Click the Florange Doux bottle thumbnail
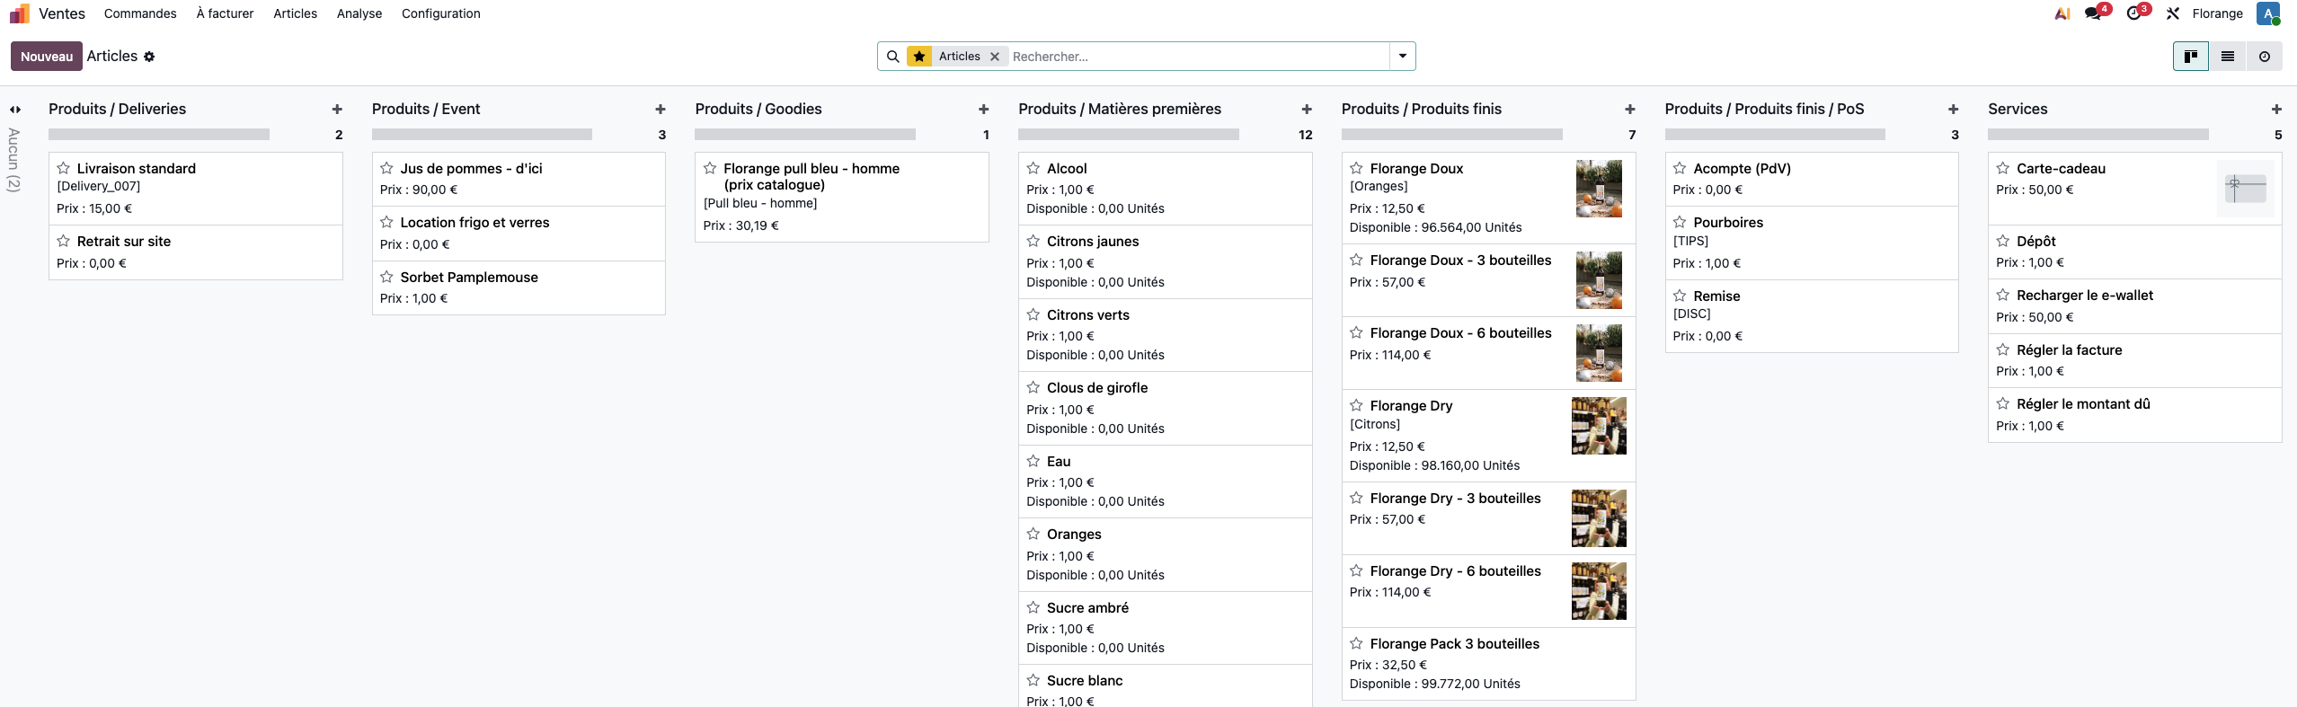 point(1599,189)
